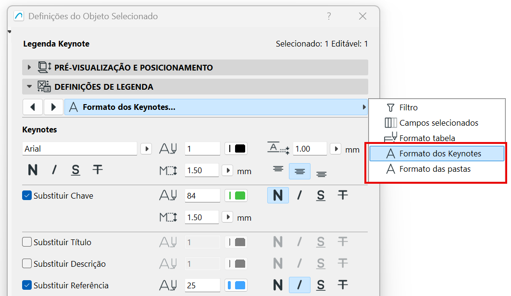Screen dimensions: 511x296
Task: Open green pen color swatch for Chave
Action: 237,196
